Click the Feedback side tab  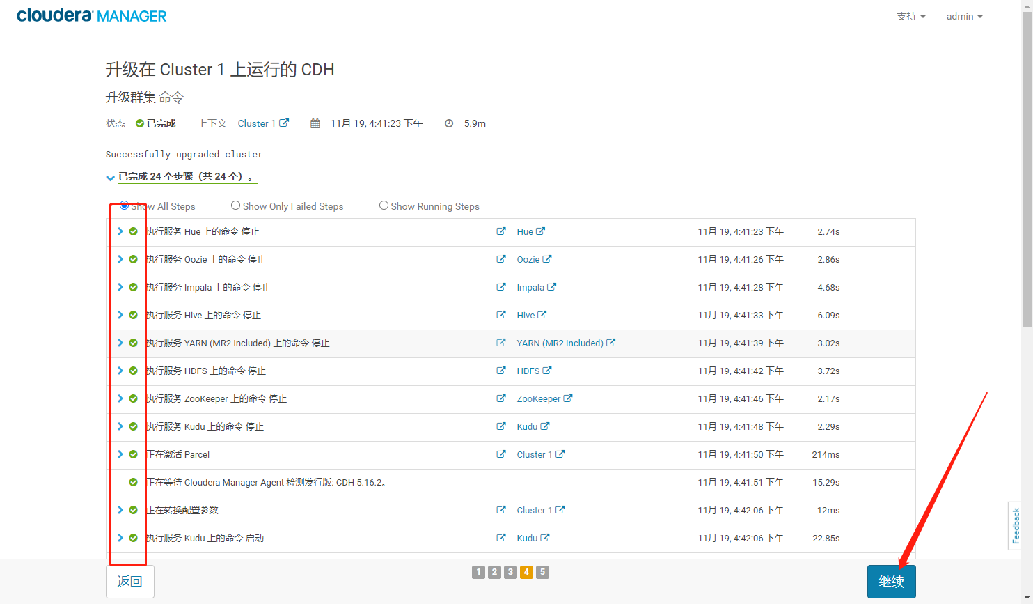[x=1015, y=526]
